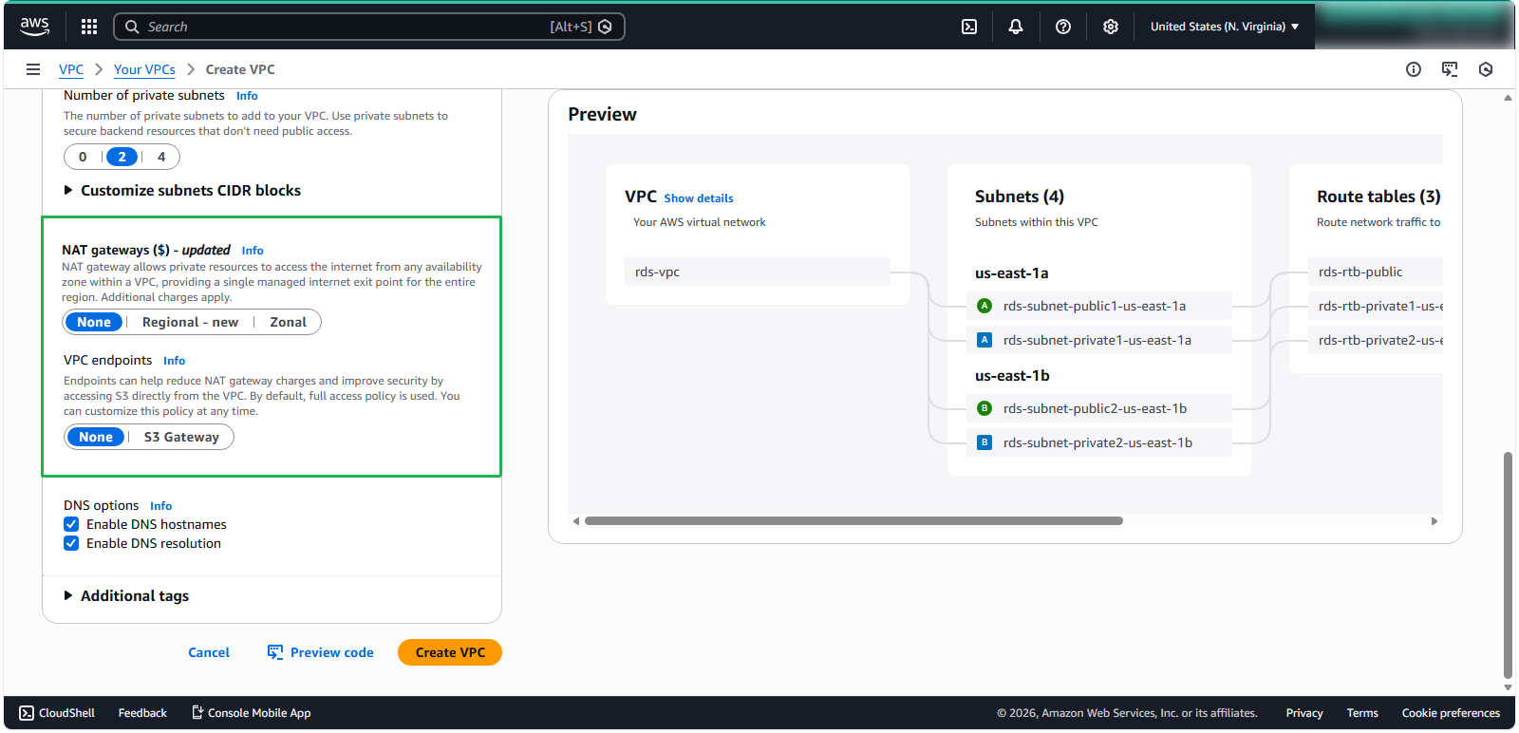
Task: Select rds-subnet-public1-us-east-1a
Action: 1099,306
